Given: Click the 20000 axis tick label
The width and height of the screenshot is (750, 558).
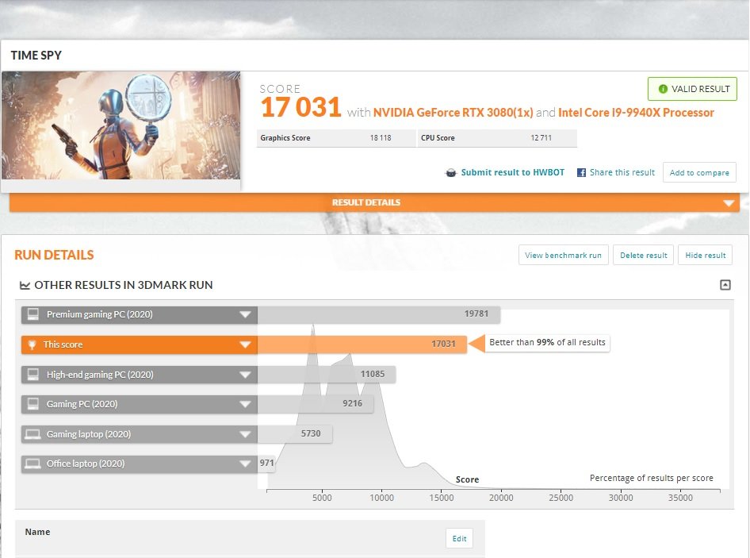Looking at the screenshot, I should 501,498.
